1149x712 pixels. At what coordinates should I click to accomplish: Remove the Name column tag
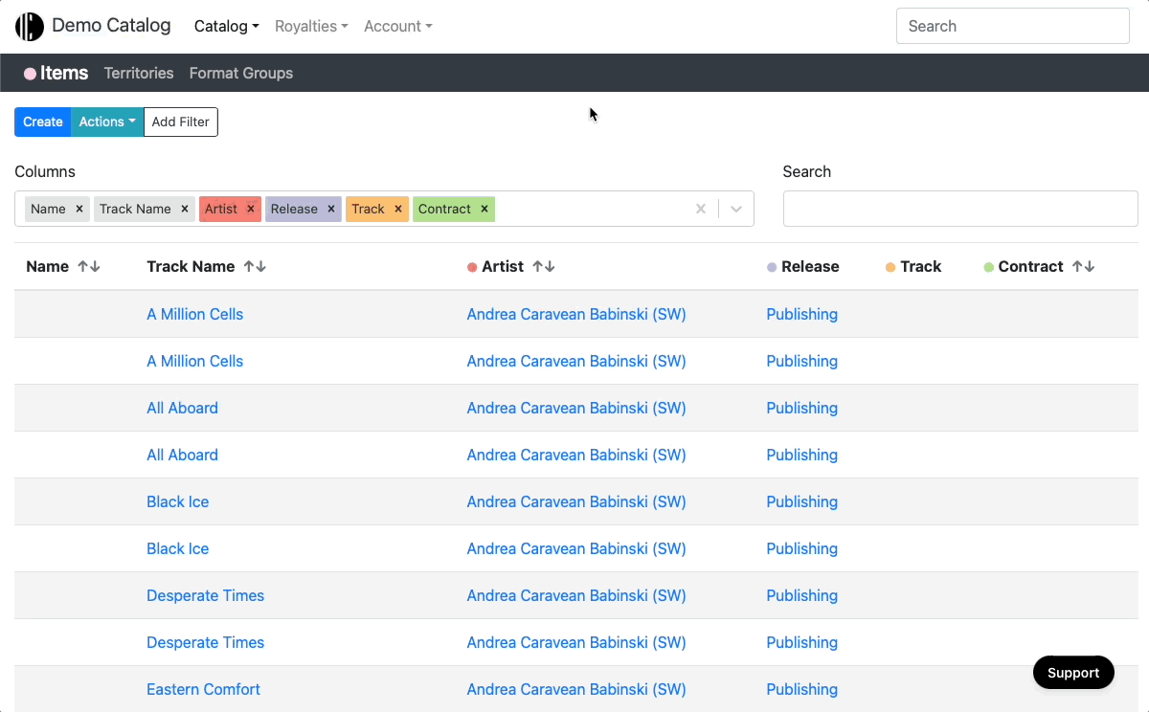79,209
